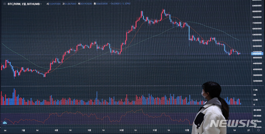This screenshot has width=265, height=134.
Task: Click the TradingView cloud logo icon
Action: click(5, 123)
